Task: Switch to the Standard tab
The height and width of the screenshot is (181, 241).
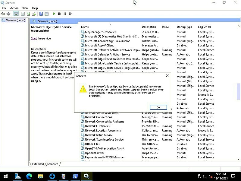Action: [x=53, y=164]
